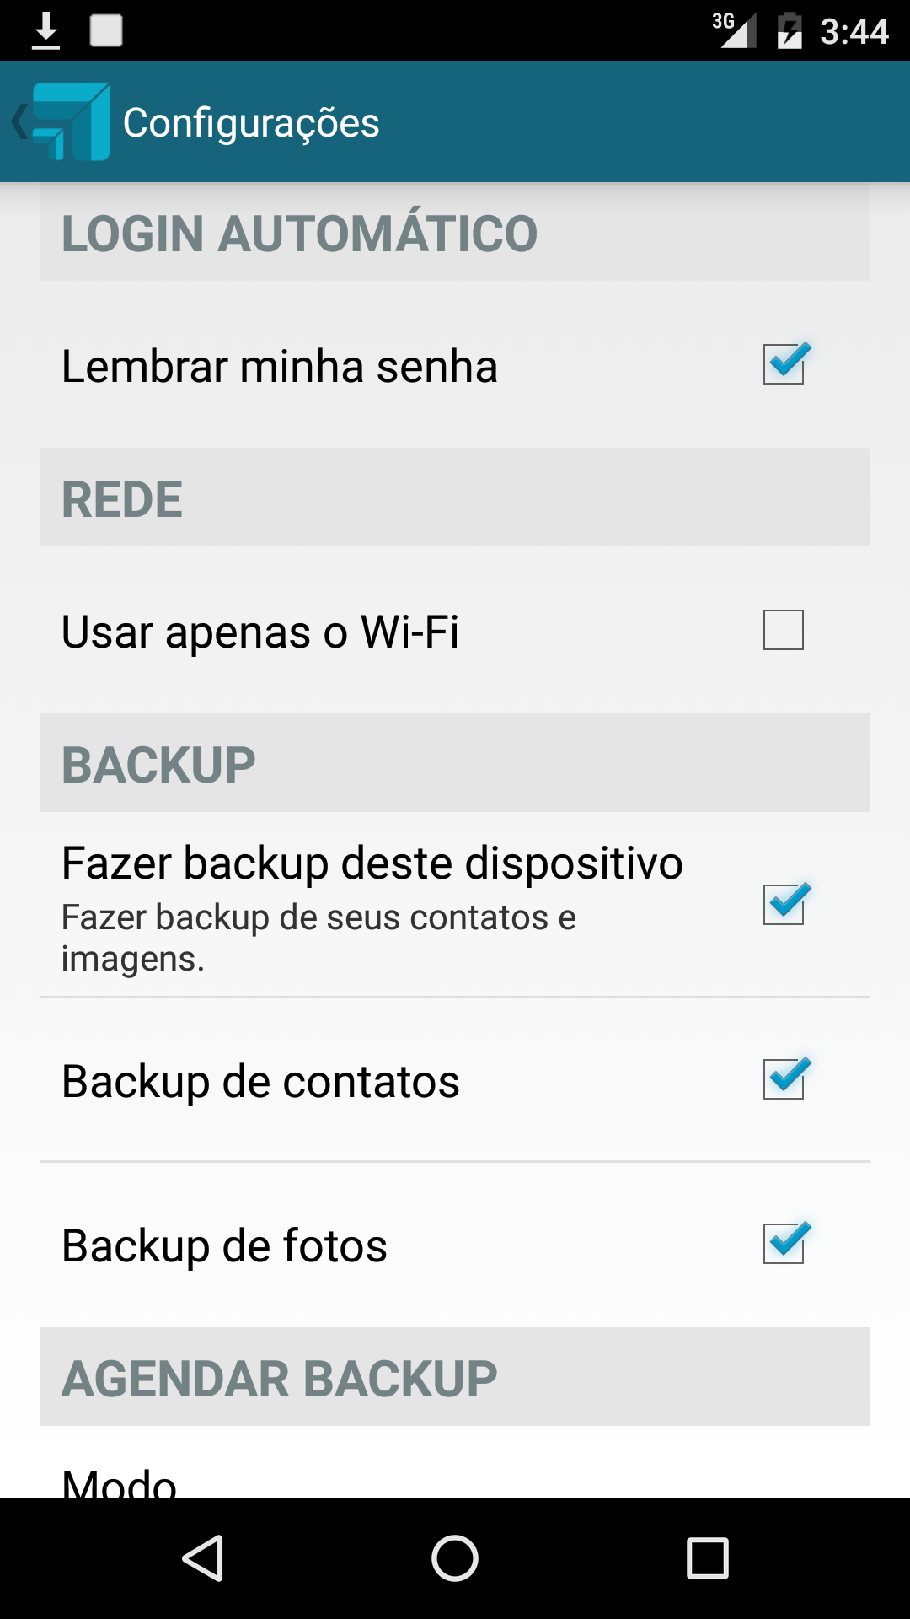
Task: Go back using the header chevron
Action: 19,121
